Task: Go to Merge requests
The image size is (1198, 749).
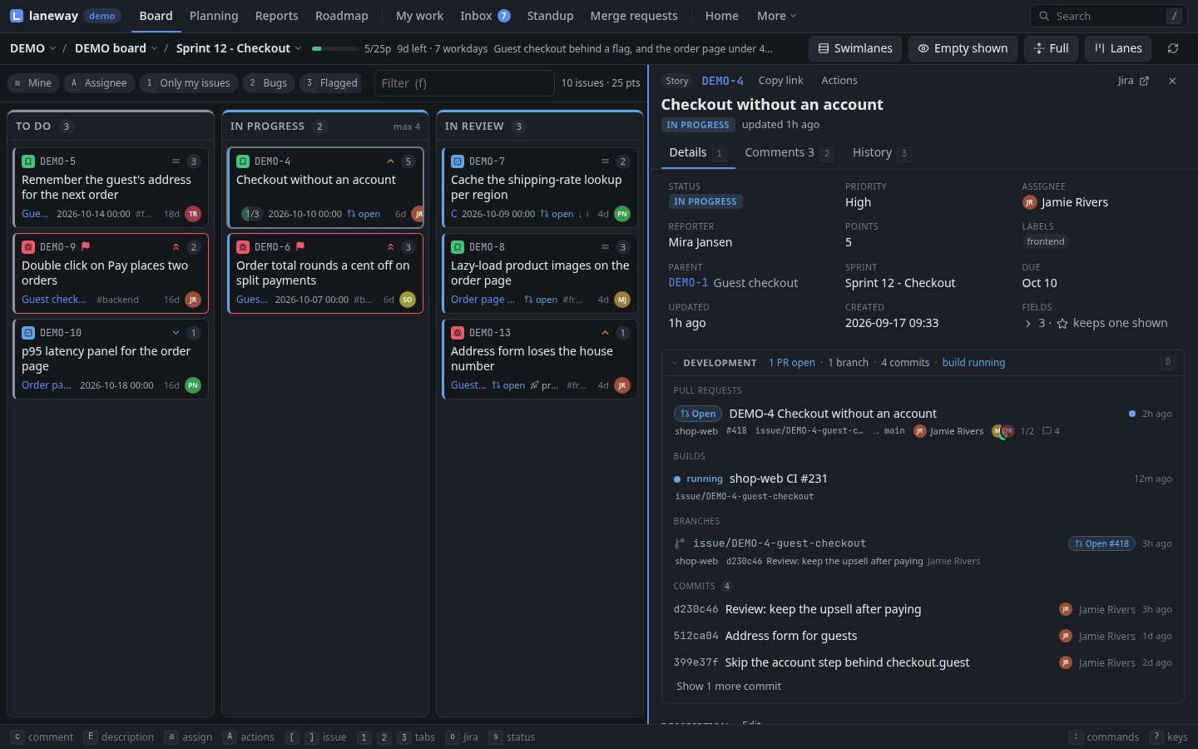Action: tap(634, 16)
